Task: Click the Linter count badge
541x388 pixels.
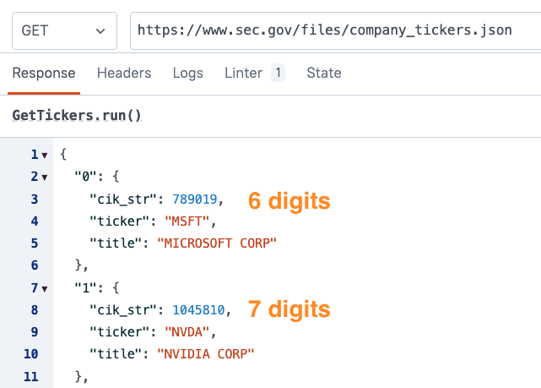Action: click(278, 73)
